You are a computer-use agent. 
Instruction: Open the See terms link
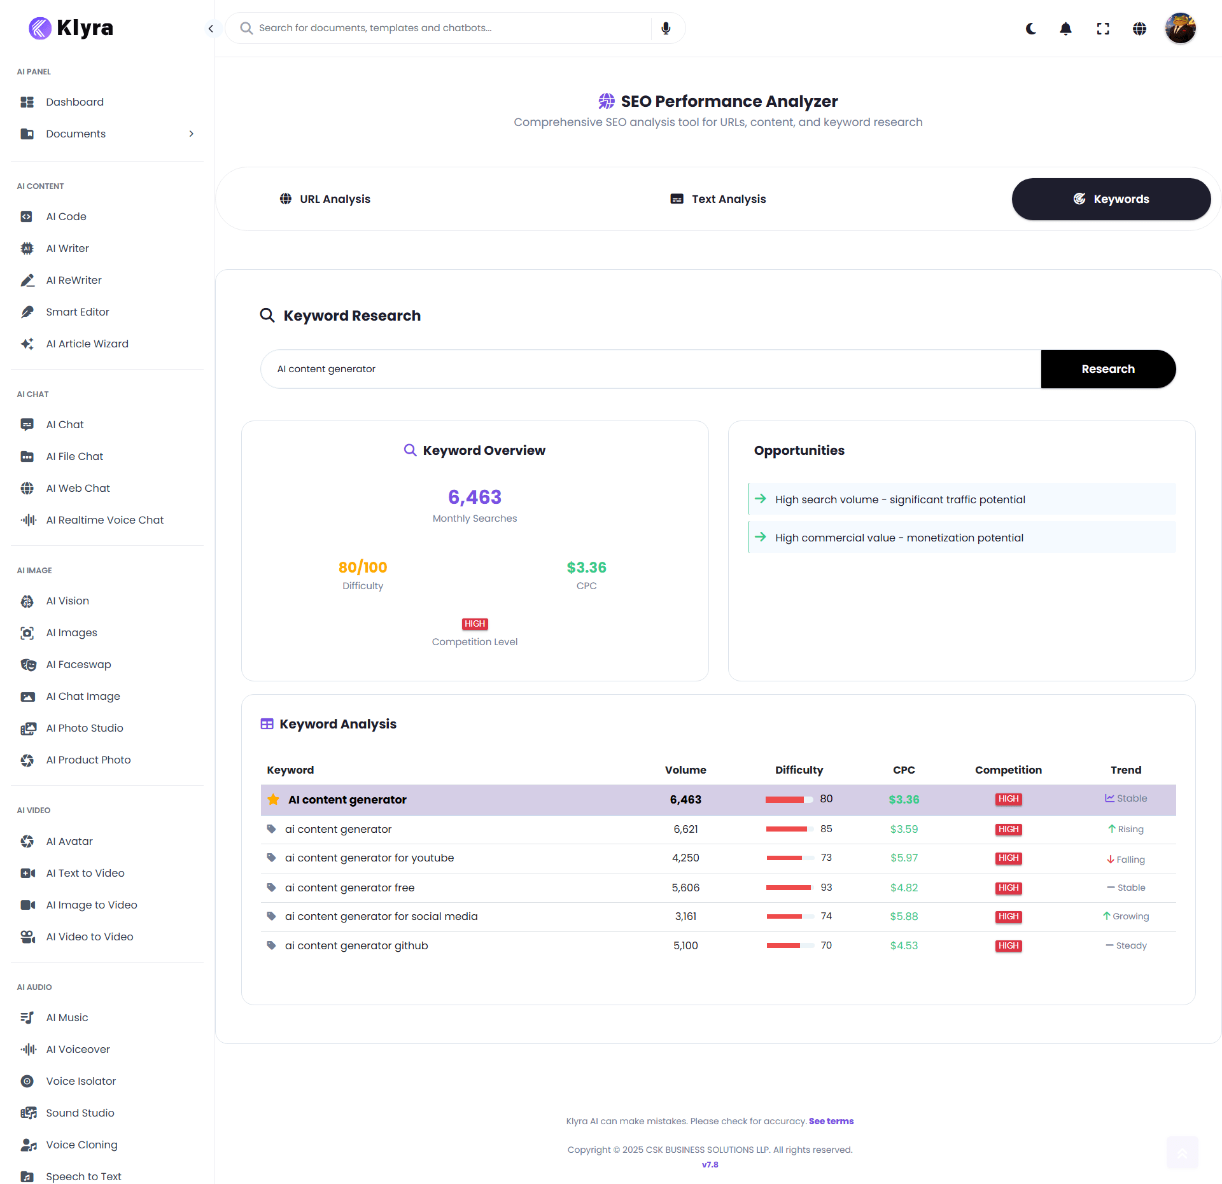click(831, 1121)
